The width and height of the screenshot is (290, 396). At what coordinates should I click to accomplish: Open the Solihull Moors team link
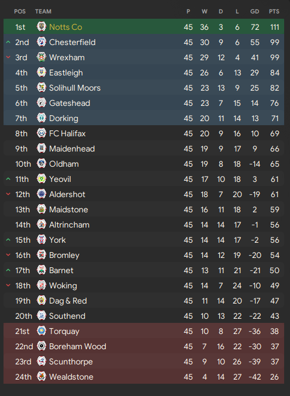[x=75, y=88]
